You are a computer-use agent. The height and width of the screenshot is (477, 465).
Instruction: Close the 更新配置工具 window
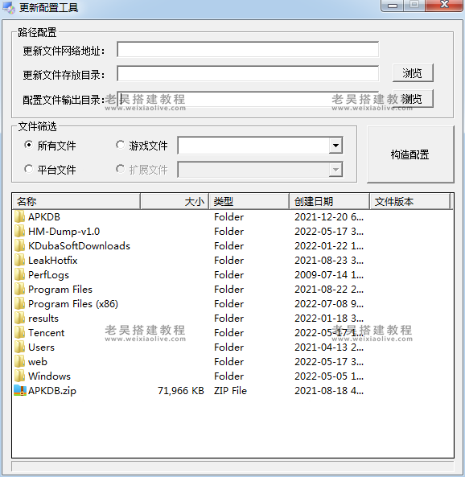point(444,6)
